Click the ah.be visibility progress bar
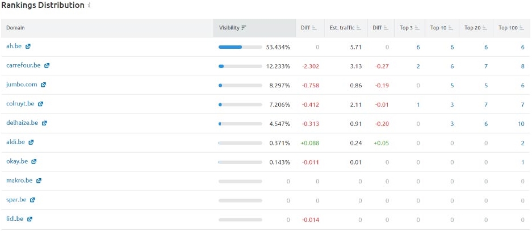 click(x=240, y=47)
